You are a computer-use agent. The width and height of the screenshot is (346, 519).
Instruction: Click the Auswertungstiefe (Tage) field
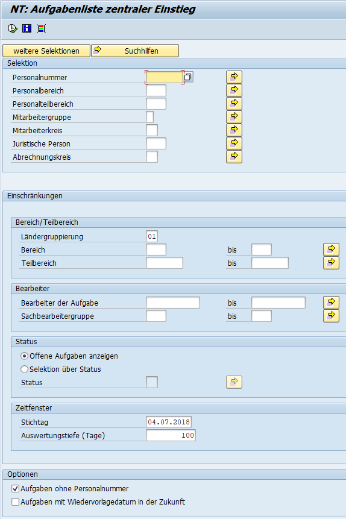[171, 435]
